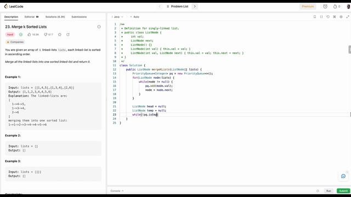
Task: Click the editor vertical scrollbar thumb
Action: [350, 50]
